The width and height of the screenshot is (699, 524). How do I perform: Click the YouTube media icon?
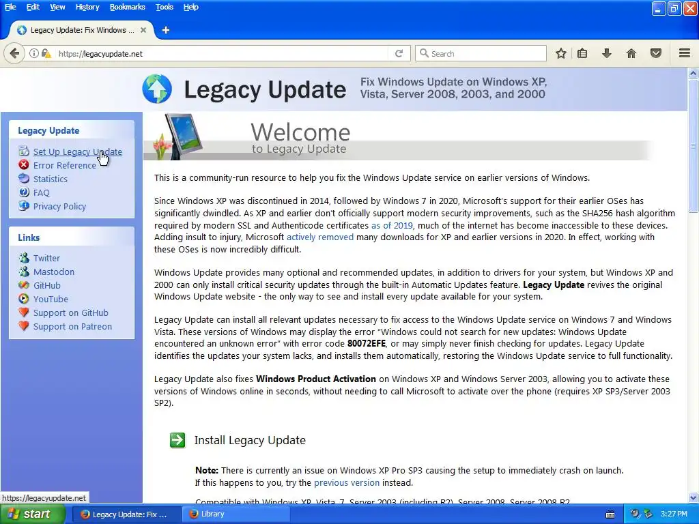24,299
